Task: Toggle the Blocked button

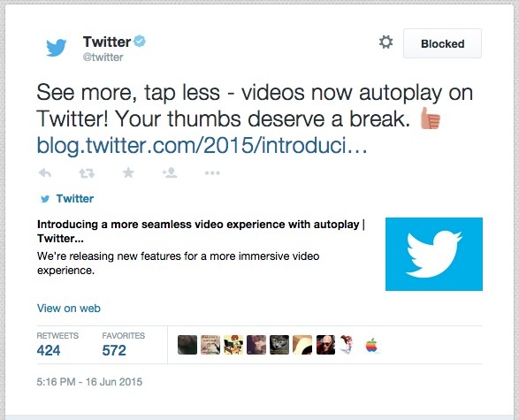Action: 442,43
